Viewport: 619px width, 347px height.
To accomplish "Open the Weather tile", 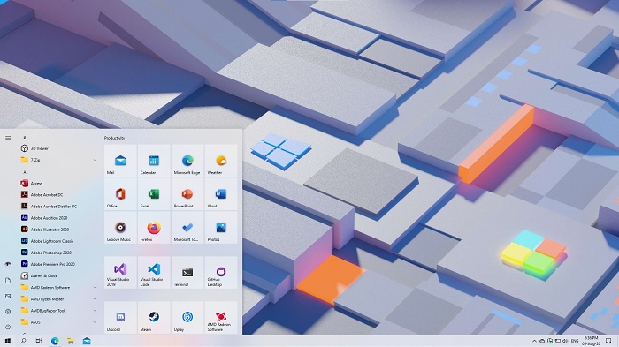I will click(221, 160).
